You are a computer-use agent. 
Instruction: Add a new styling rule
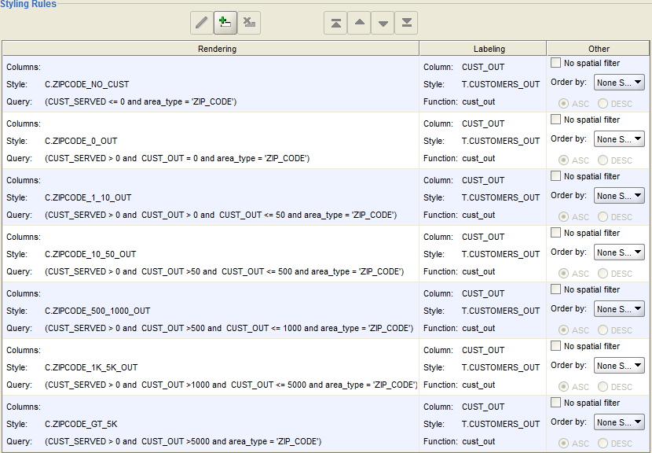pos(225,23)
